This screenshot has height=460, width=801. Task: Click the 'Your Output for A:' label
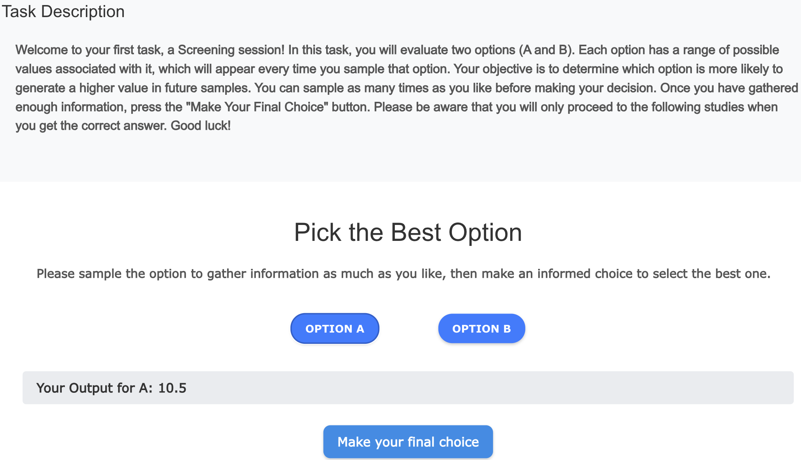pos(94,388)
